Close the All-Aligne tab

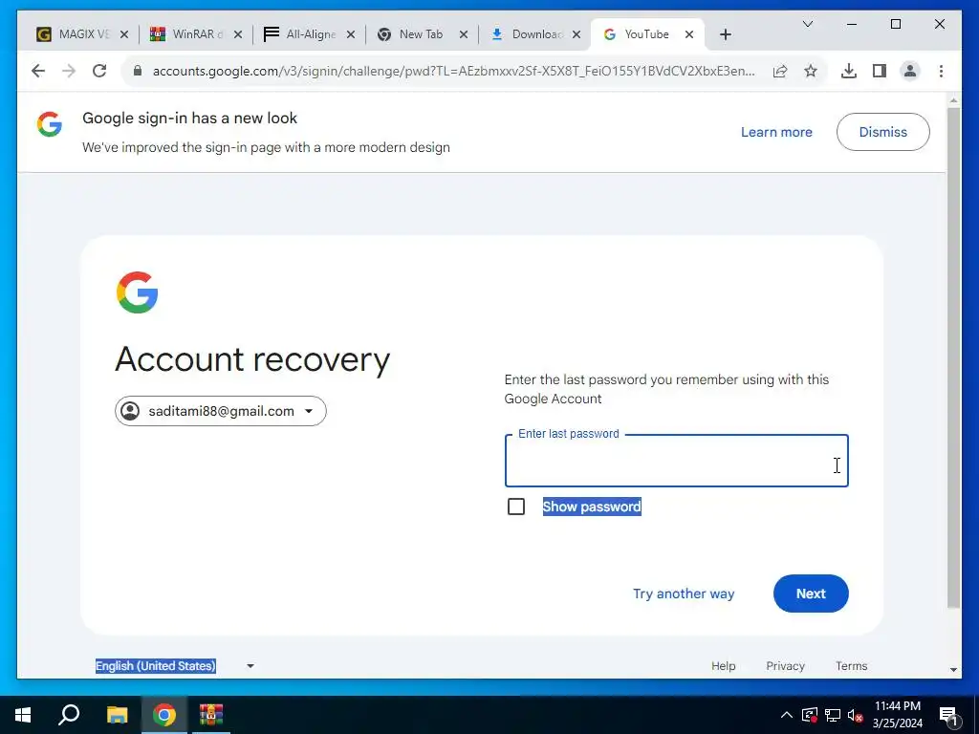351,35
